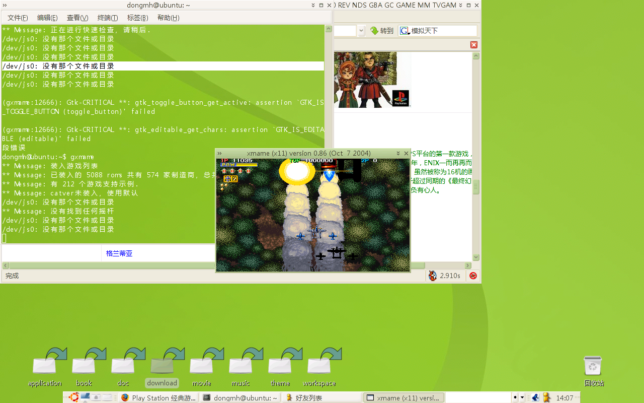This screenshot has width=644, height=403.
Task: Open the 查看(V) terminal menu
Action: tap(77, 18)
